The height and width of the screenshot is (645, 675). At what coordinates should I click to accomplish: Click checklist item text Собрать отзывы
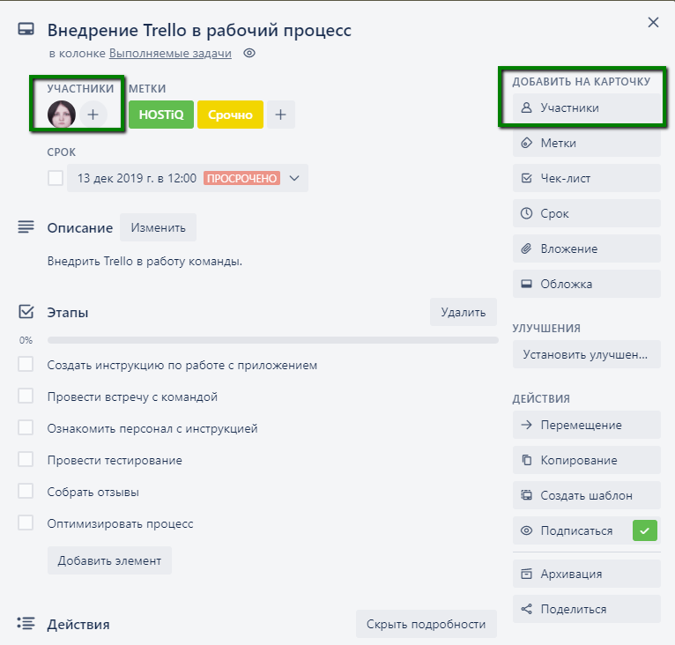pyautogui.click(x=93, y=492)
